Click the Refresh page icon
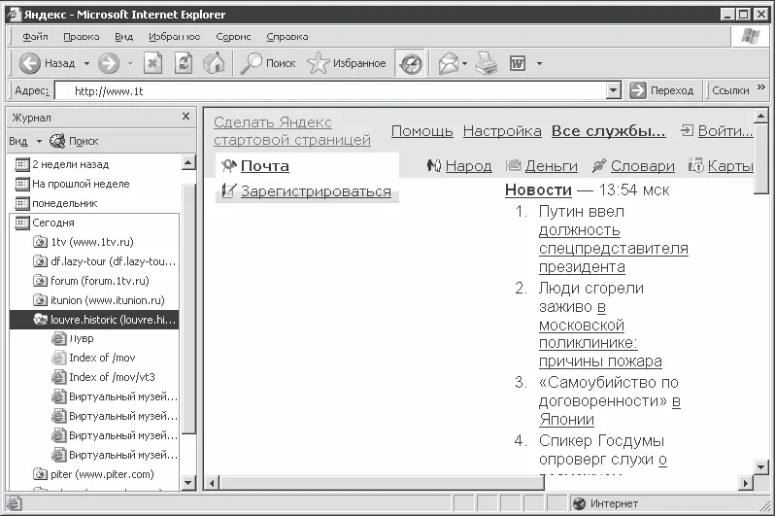The width and height of the screenshot is (775, 516). pyautogui.click(x=184, y=63)
